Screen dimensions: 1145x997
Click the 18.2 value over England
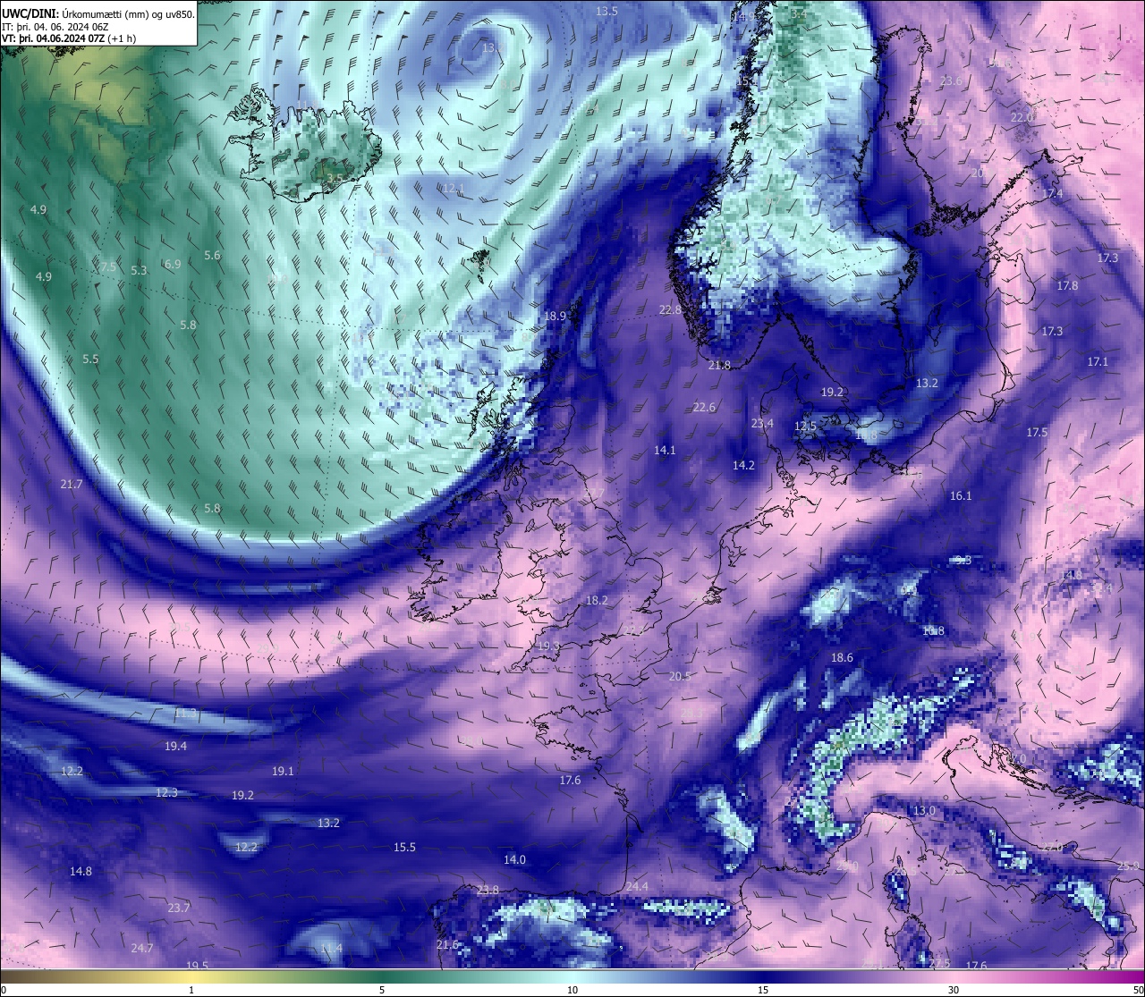597,600
